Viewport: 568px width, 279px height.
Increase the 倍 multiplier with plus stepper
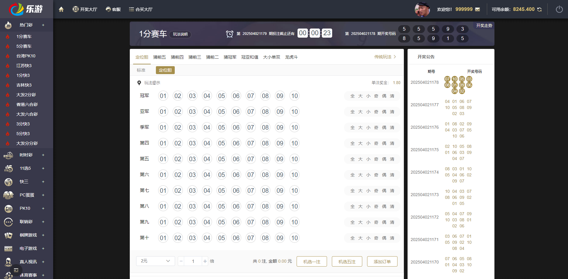click(205, 261)
